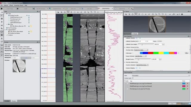Toggle visibility of PorosityLog Core Porosity log
This screenshot has height=107, width=191.
point(127,89)
